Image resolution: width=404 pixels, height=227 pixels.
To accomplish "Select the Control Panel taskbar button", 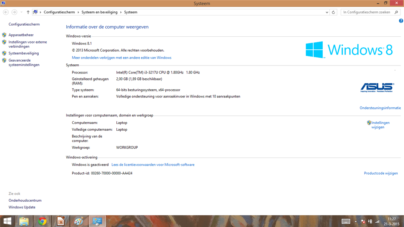I will point(97,221).
